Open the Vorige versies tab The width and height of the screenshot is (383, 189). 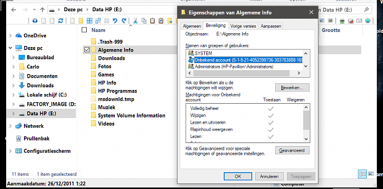[x=243, y=26]
